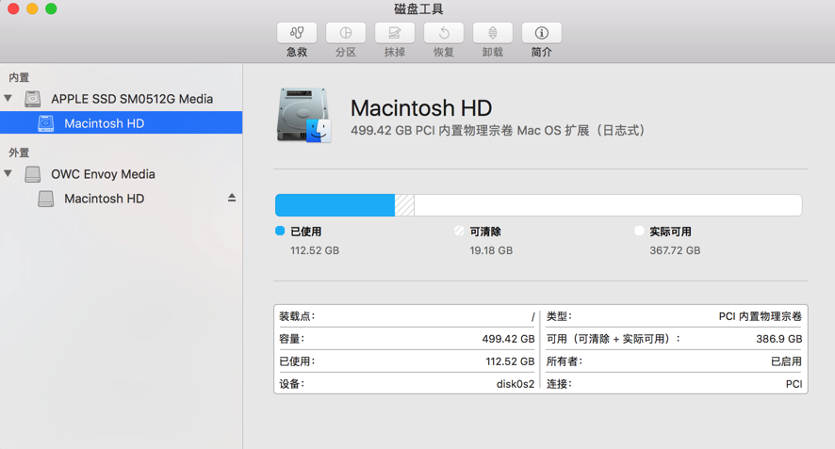Click the white available (实际可用) legend swatch
This screenshot has height=449, width=835.
click(639, 231)
